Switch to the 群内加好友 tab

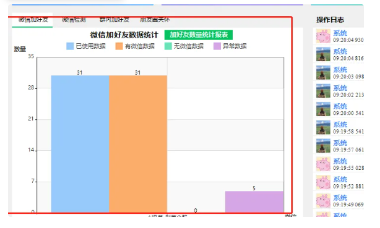[x=114, y=20]
